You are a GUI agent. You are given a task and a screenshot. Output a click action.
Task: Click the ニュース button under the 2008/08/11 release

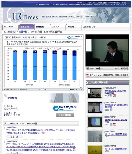14,137
